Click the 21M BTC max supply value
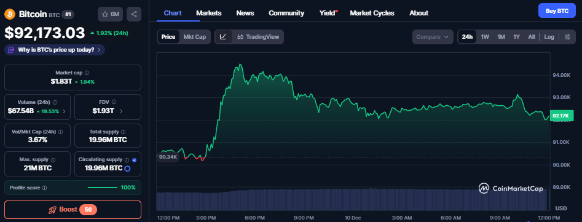Viewport: 582px width, 222px height. [37, 168]
